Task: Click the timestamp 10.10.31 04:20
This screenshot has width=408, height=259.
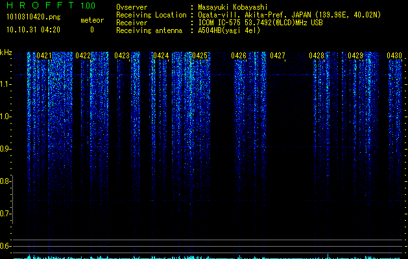Action: tap(33, 30)
